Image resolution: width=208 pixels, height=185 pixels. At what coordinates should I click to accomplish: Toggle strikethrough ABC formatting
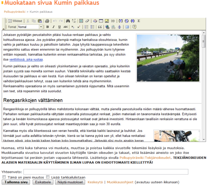[66, 27]
